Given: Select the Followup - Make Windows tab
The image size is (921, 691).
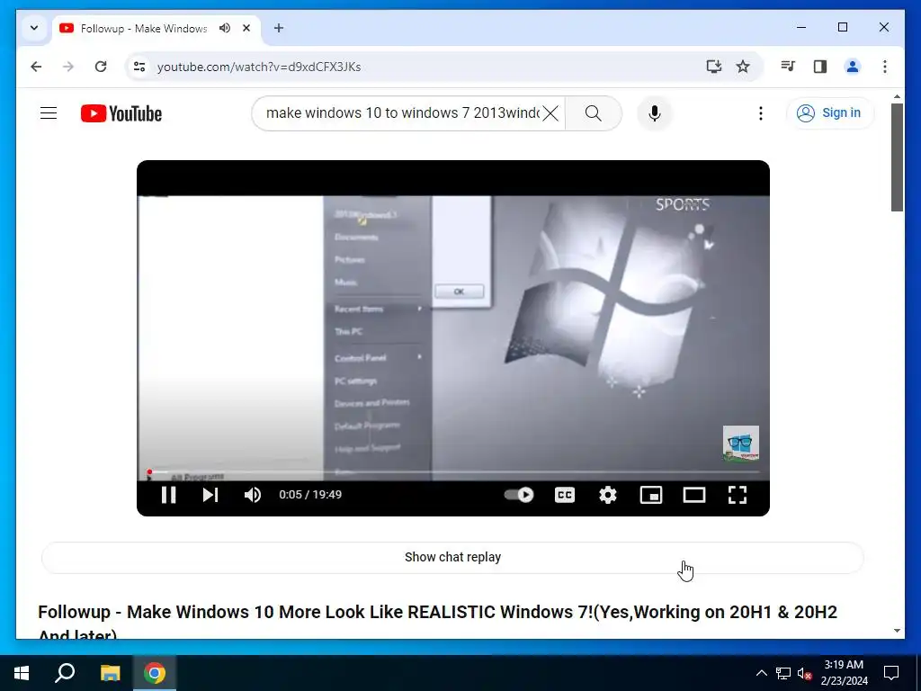Looking at the screenshot, I should (x=143, y=28).
